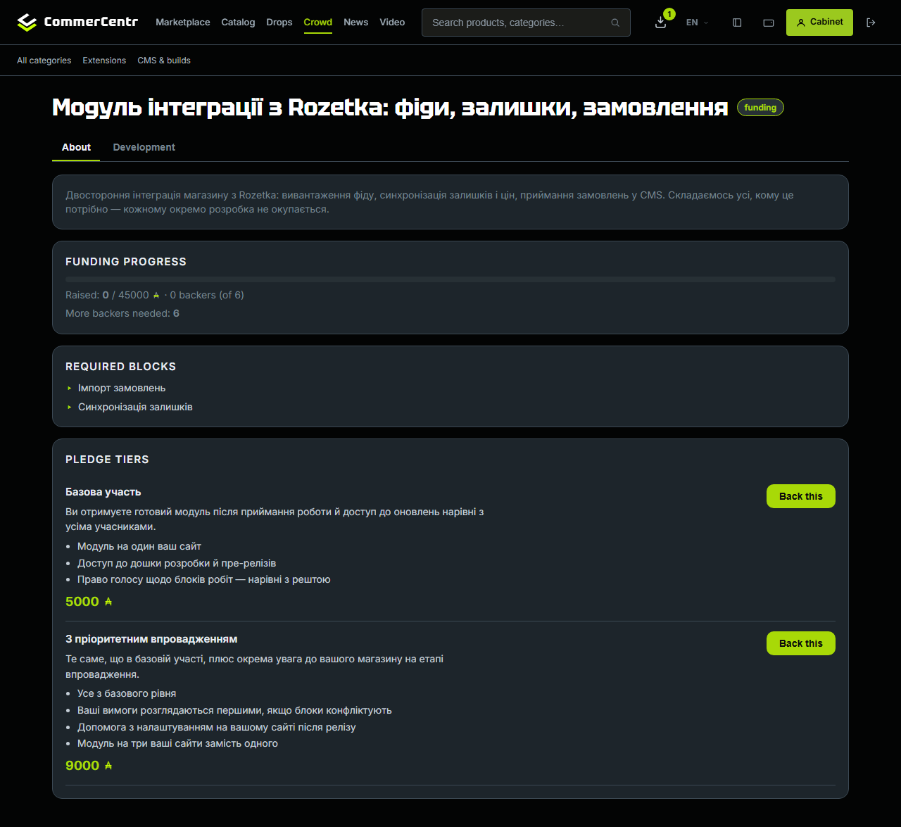Image resolution: width=901 pixels, height=827 pixels.
Task: Click the З пріоритетним впровадженням heading
Action: click(x=151, y=639)
